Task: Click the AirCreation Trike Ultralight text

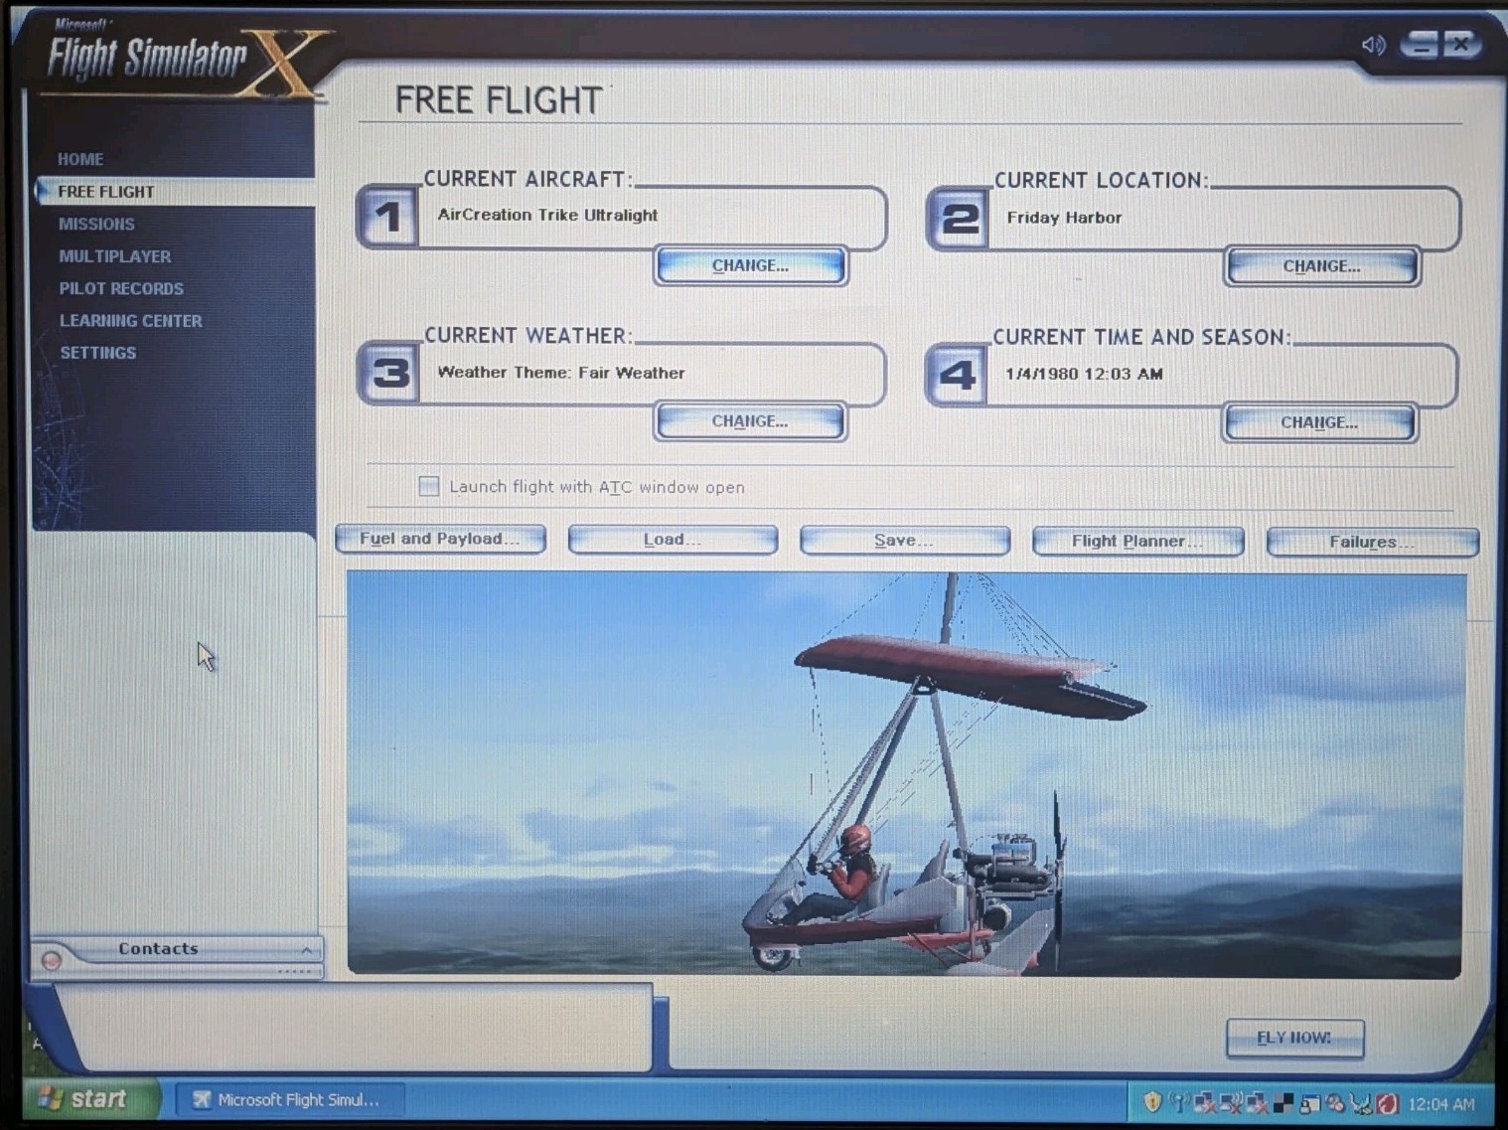Action: coord(547,215)
